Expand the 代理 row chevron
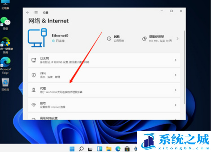215x152 pixels. coord(175,90)
